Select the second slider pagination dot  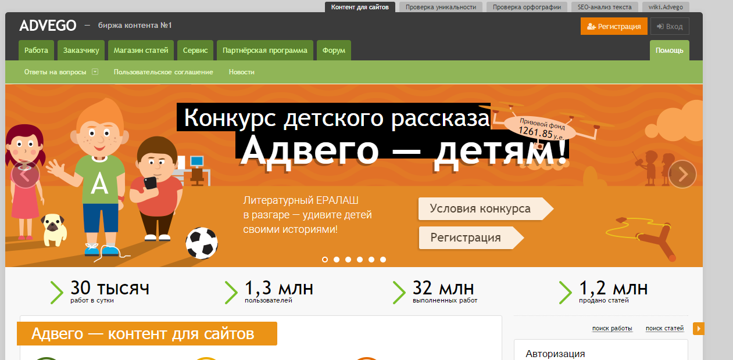[337, 260]
